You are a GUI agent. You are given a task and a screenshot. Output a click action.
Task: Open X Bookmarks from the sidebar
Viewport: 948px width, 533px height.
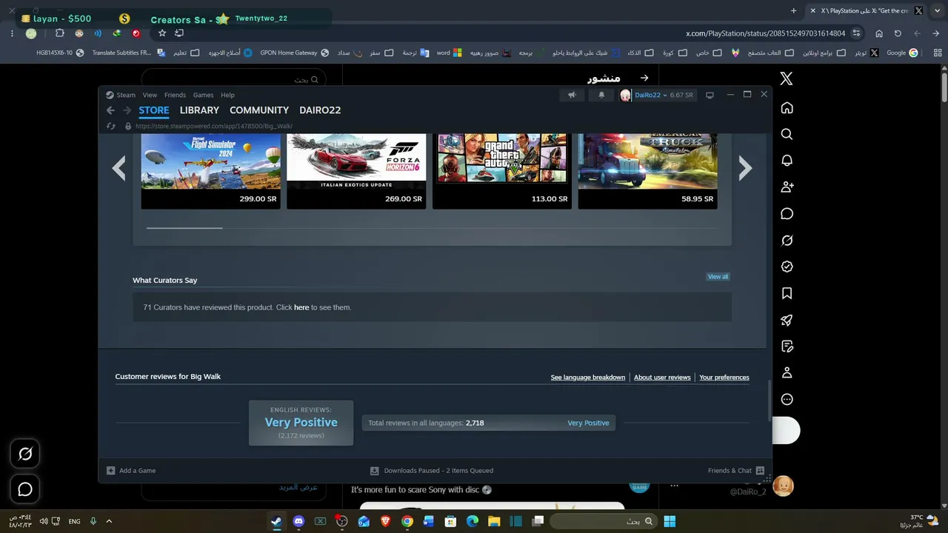[x=787, y=294]
